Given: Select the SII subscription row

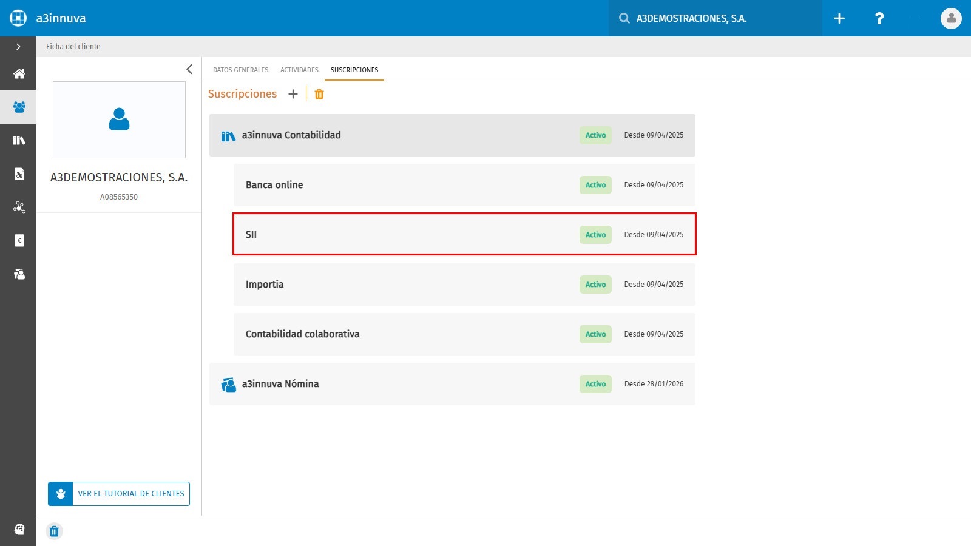Looking at the screenshot, I should (x=464, y=234).
